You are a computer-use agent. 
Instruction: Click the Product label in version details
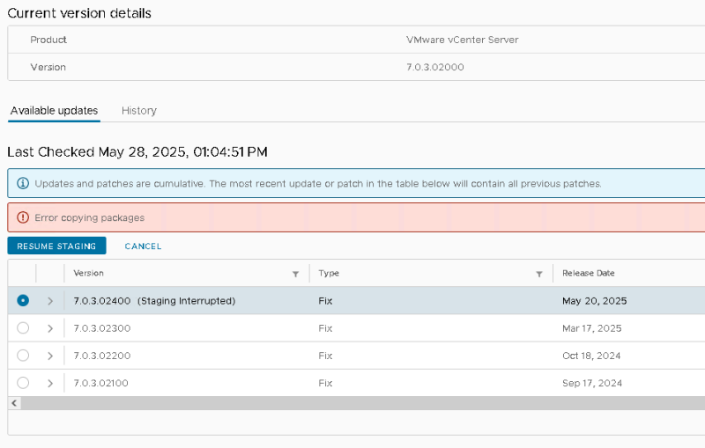[48, 40]
